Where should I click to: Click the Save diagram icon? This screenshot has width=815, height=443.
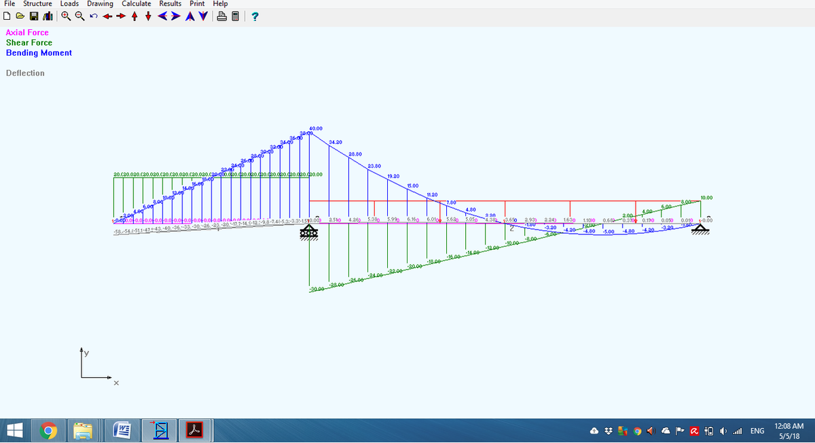(33, 16)
